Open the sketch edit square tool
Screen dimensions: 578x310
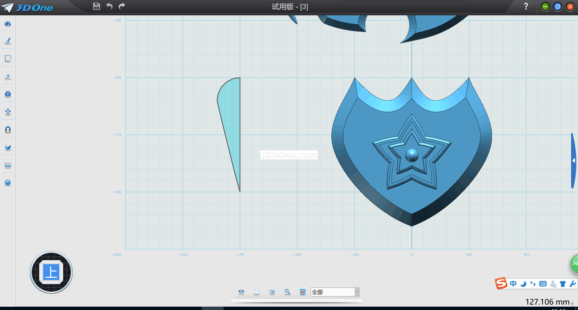click(8, 58)
